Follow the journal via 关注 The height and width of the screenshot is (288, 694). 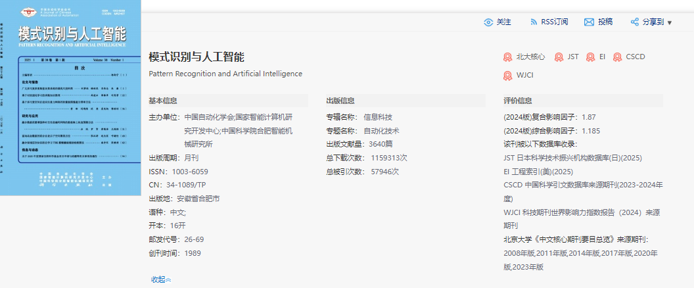click(x=503, y=22)
